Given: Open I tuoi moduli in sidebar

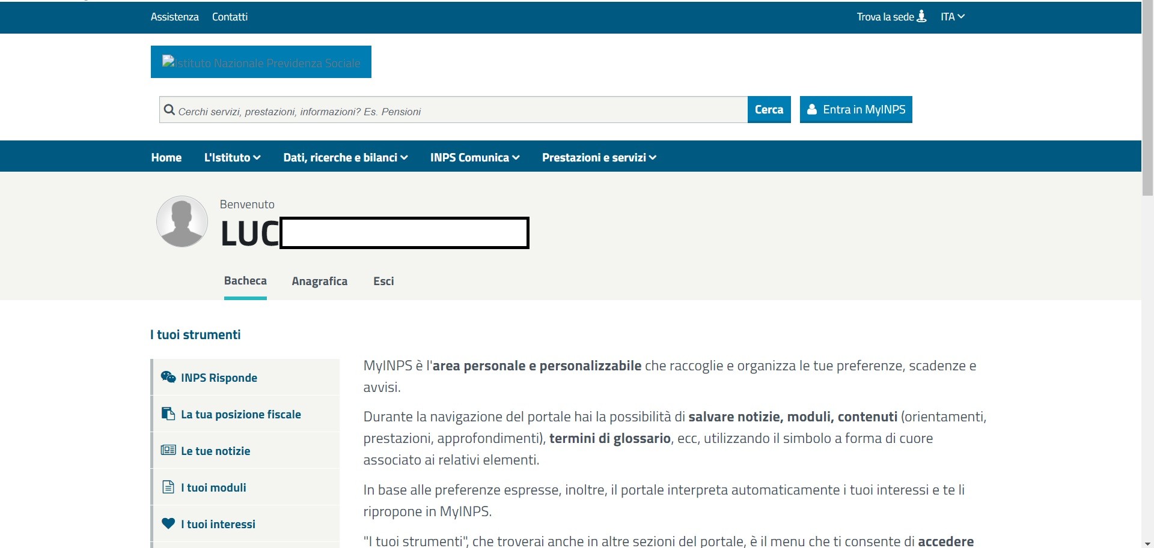Looking at the screenshot, I should (246, 487).
